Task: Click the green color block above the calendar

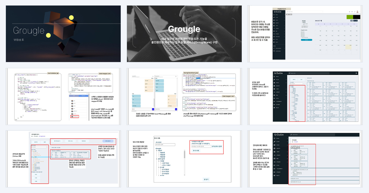Action: tap(350, 17)
